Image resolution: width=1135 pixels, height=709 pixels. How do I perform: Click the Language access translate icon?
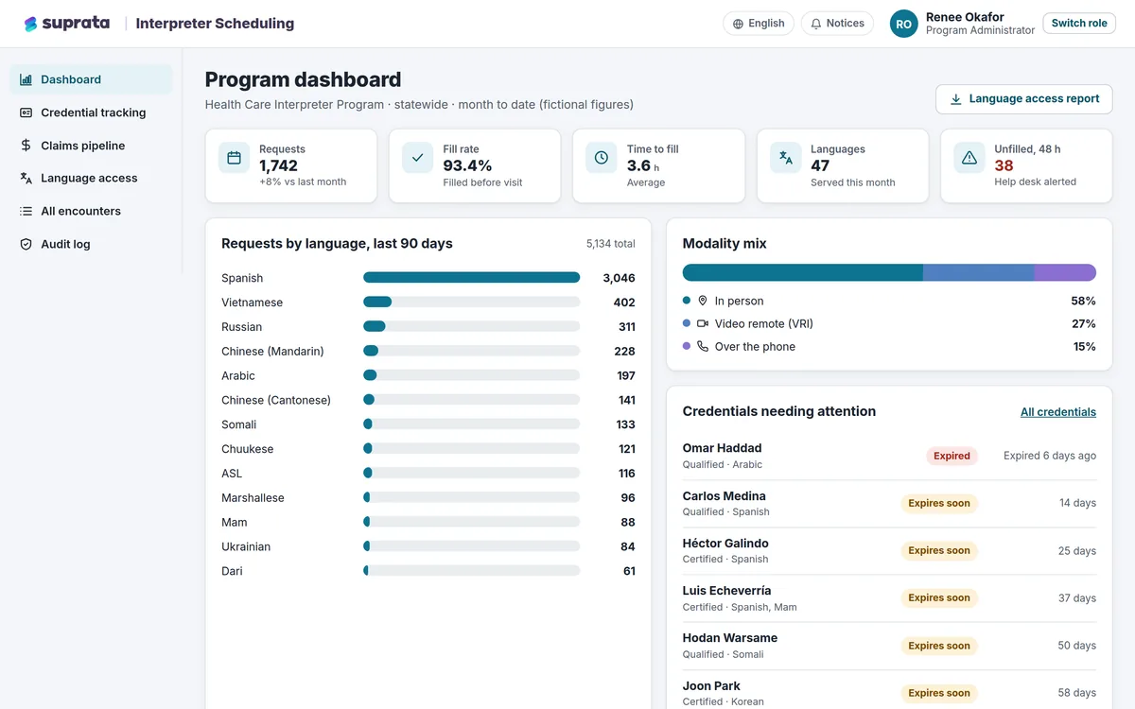(26, 178)
